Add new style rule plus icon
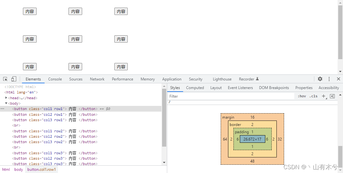The height and width of the screenshot is (173, 343). tap(324, 96)
